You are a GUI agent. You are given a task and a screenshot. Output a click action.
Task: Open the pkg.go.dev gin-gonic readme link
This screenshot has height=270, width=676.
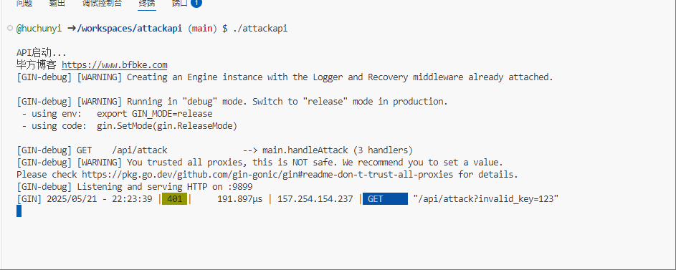267,175
